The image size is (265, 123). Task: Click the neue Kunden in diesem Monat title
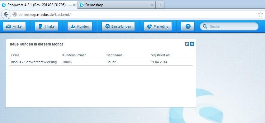pos(36,44)
